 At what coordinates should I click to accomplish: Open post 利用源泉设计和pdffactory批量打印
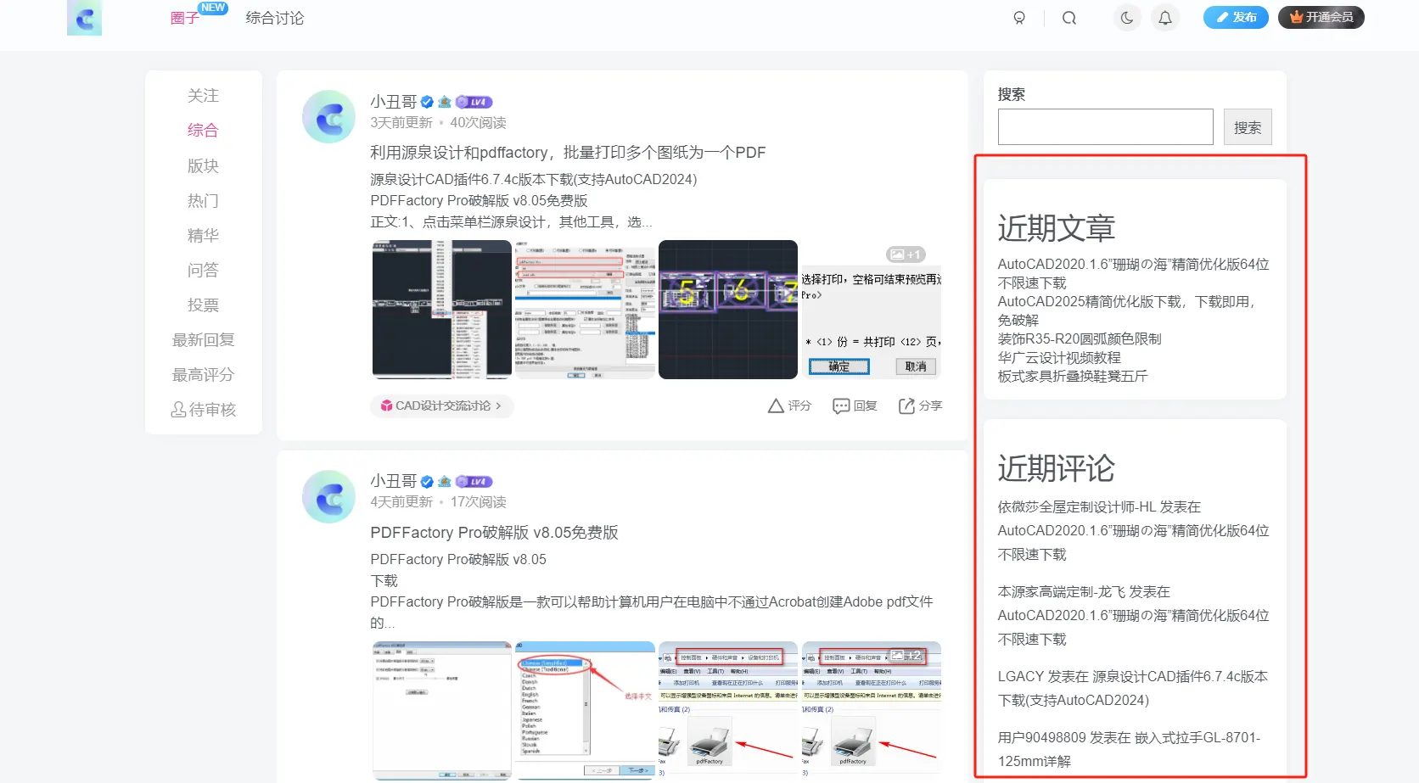click(x=568, y=153)
